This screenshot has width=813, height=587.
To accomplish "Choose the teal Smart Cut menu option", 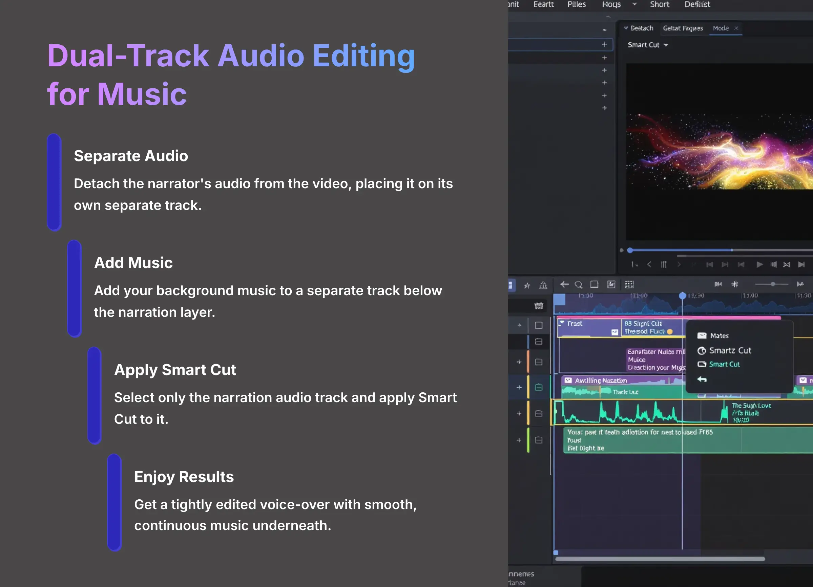I will [x=718, y=364].
